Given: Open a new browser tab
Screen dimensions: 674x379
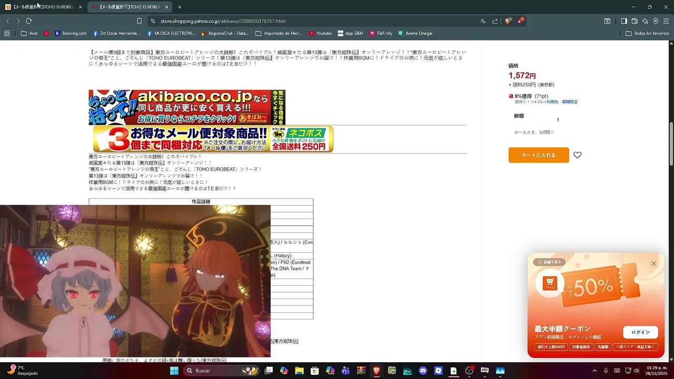Looking at the screenshot, I should tap(180, 7).
